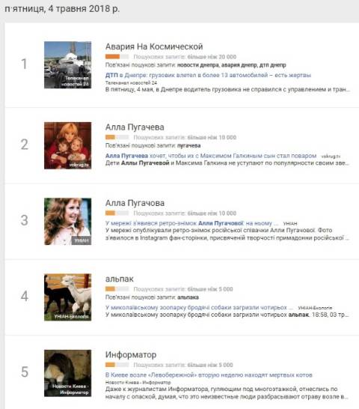359x409 pixels.
Task: Open the Алла Пугачова retro photo thumbnail
Action: point(68,221)
